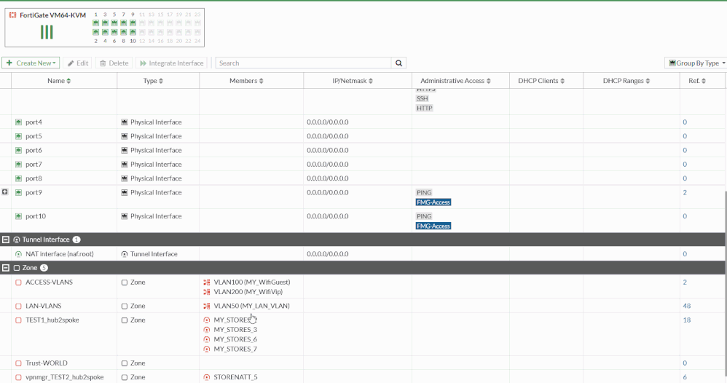
Task: Click FMG-Access tag on port10
Action: [433, 226]
